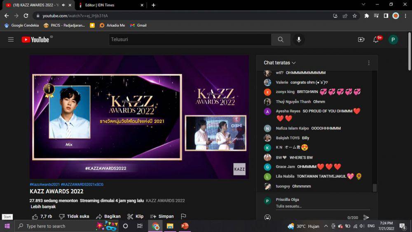Report the video with flag icon
Viewport: 412px width, 232px height.
click(x=183, y=216)
